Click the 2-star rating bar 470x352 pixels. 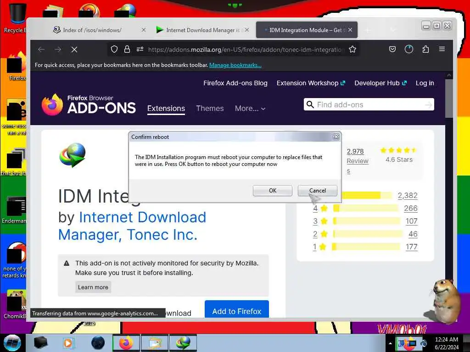coord(368,234)
